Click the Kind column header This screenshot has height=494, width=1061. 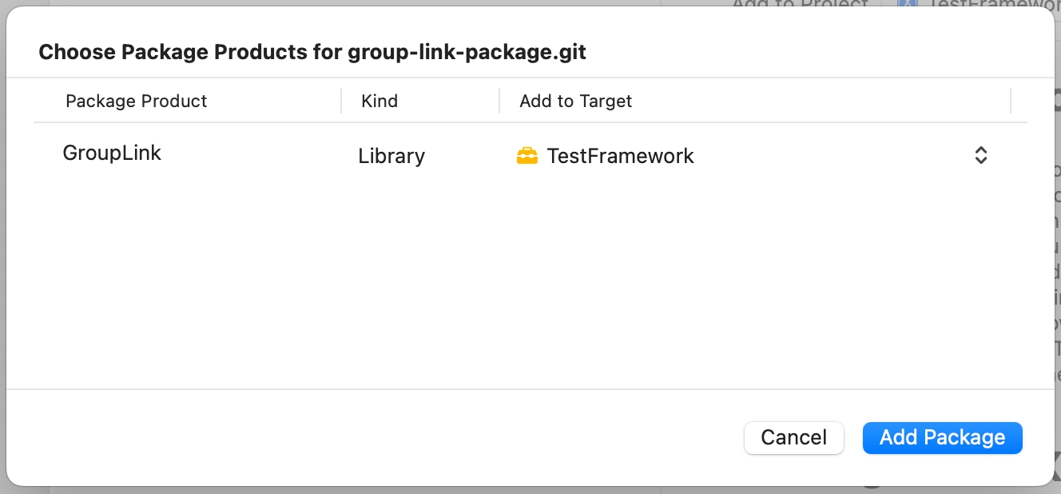pos(379,102)
